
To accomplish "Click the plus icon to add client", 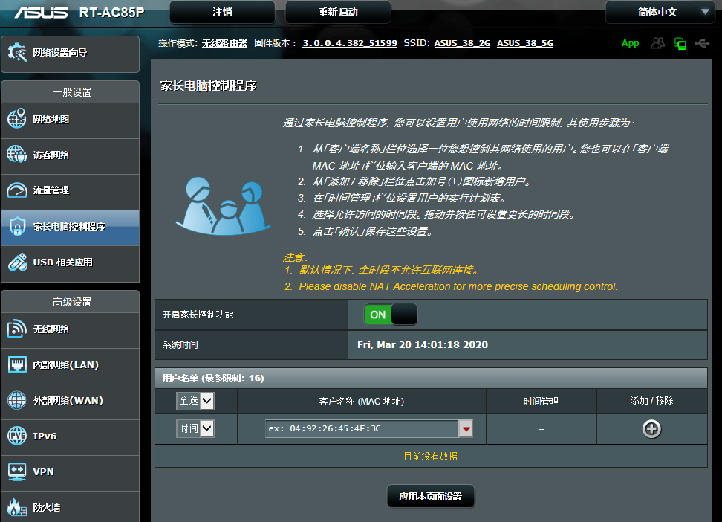I will pos(651,429).
